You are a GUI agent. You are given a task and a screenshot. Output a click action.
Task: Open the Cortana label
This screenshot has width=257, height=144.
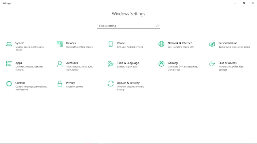click(x=20, y=83)
